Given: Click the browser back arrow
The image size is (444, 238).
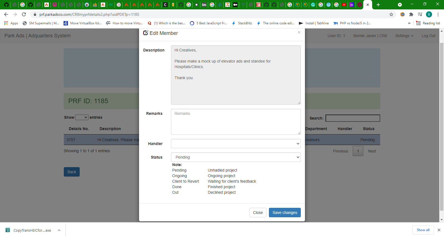Looking at the screenshot, I should click(x=6, y=14).
